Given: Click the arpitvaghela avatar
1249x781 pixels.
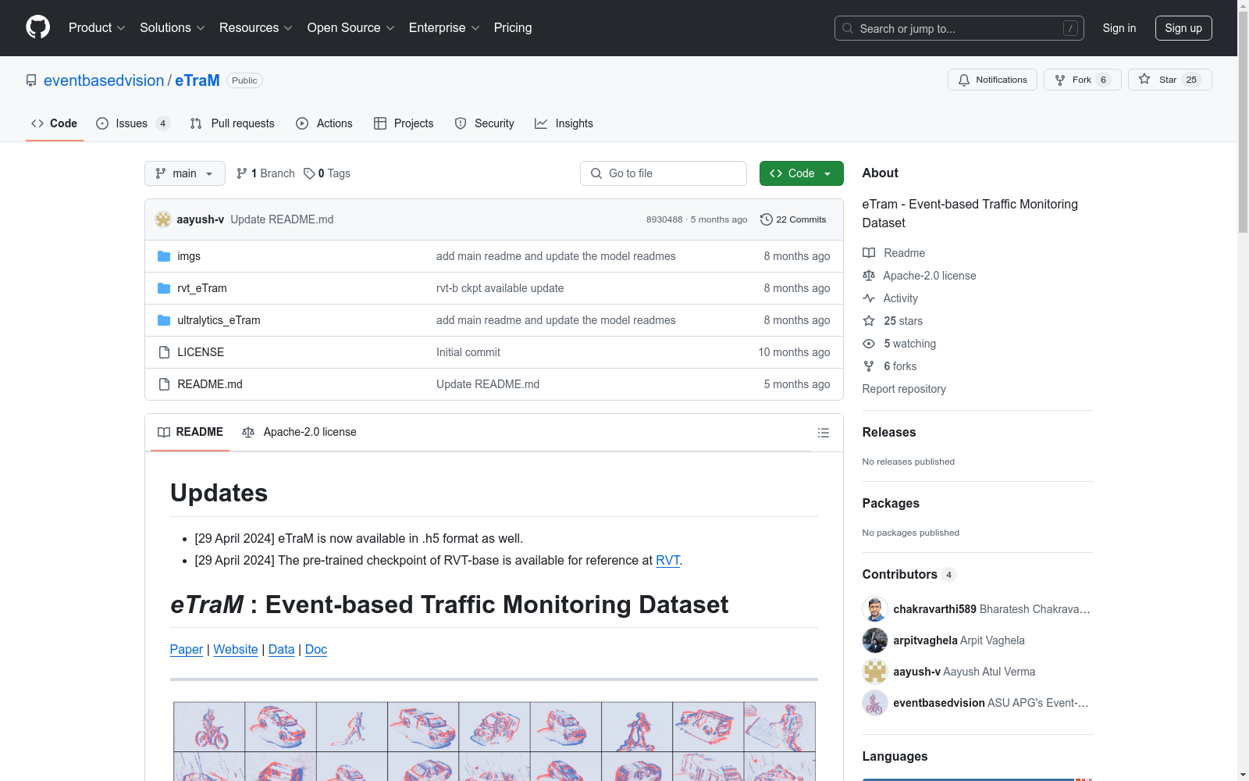Looking at the screenshot, I should pos(875,640).
